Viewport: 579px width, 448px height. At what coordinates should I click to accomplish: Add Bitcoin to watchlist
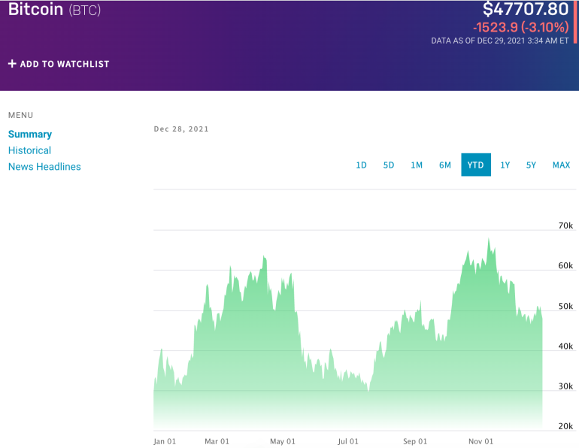[x=59, y=64]
